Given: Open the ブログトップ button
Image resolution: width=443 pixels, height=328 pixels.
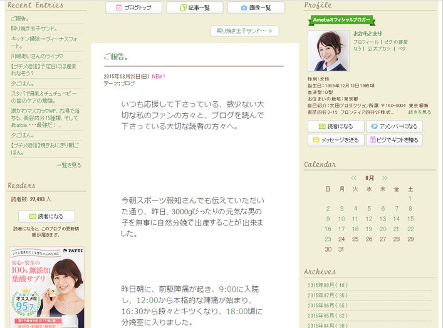Looking at the screenshot, I should (133, 7).
